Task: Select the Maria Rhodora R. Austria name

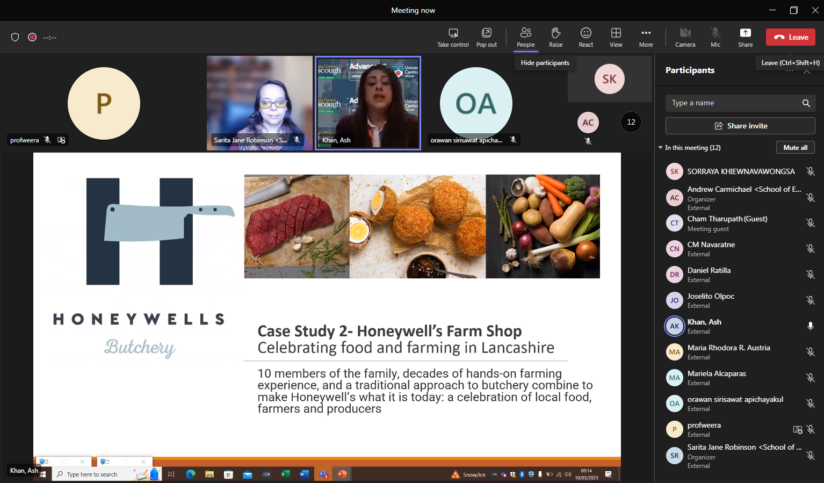Action: tap(728, 348)
